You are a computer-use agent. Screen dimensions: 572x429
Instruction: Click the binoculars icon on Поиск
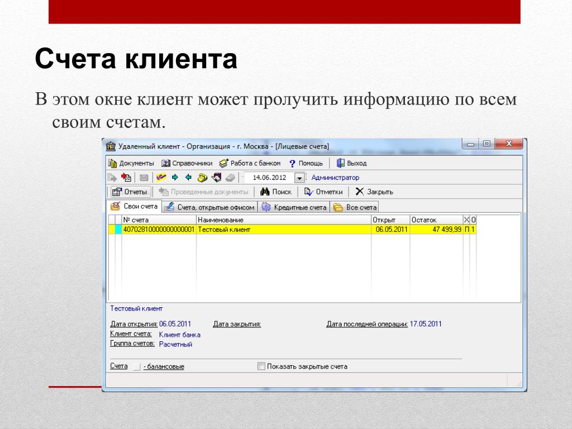[265, 192]
